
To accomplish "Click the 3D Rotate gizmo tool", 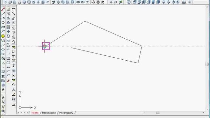I will [x=98, y=2].
